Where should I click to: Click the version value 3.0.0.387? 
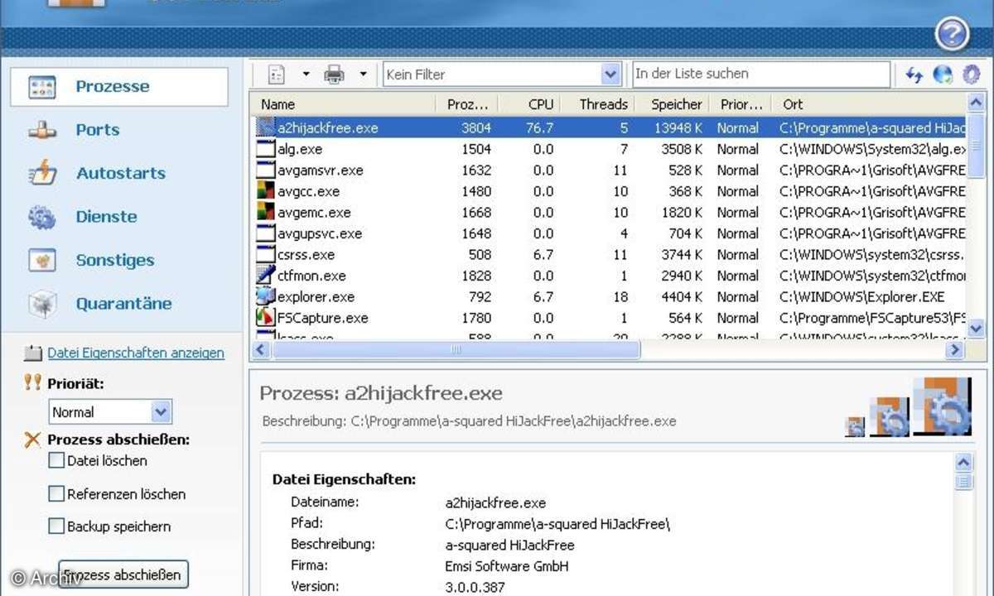click(475, 587)
